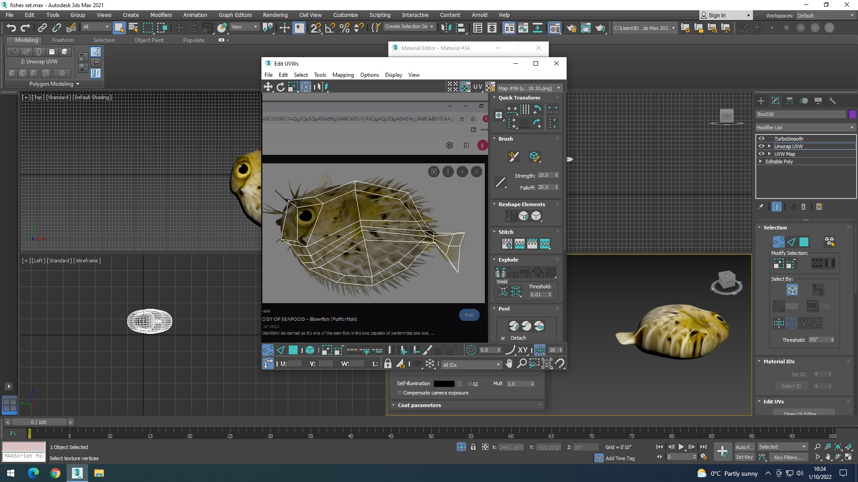Open the Workspaces Default dropdown
The image size is (858, 482).
[x=825, y=15]
